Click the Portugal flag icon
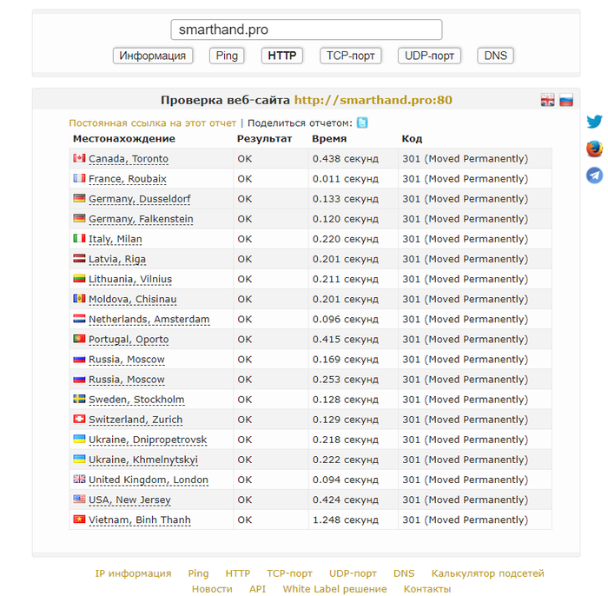The width and height of the screenshot is (608, 596). [x=79, y=339]
